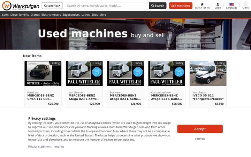Focus the search by name, manufacturer field
The height and width of the screenshot is (157, 251).
(107, 6)
